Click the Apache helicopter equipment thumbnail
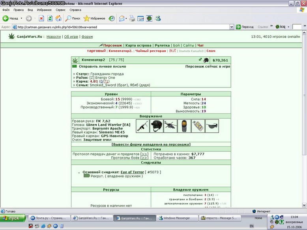The height and width of the screenshot is (230, 307). (170, 126)
